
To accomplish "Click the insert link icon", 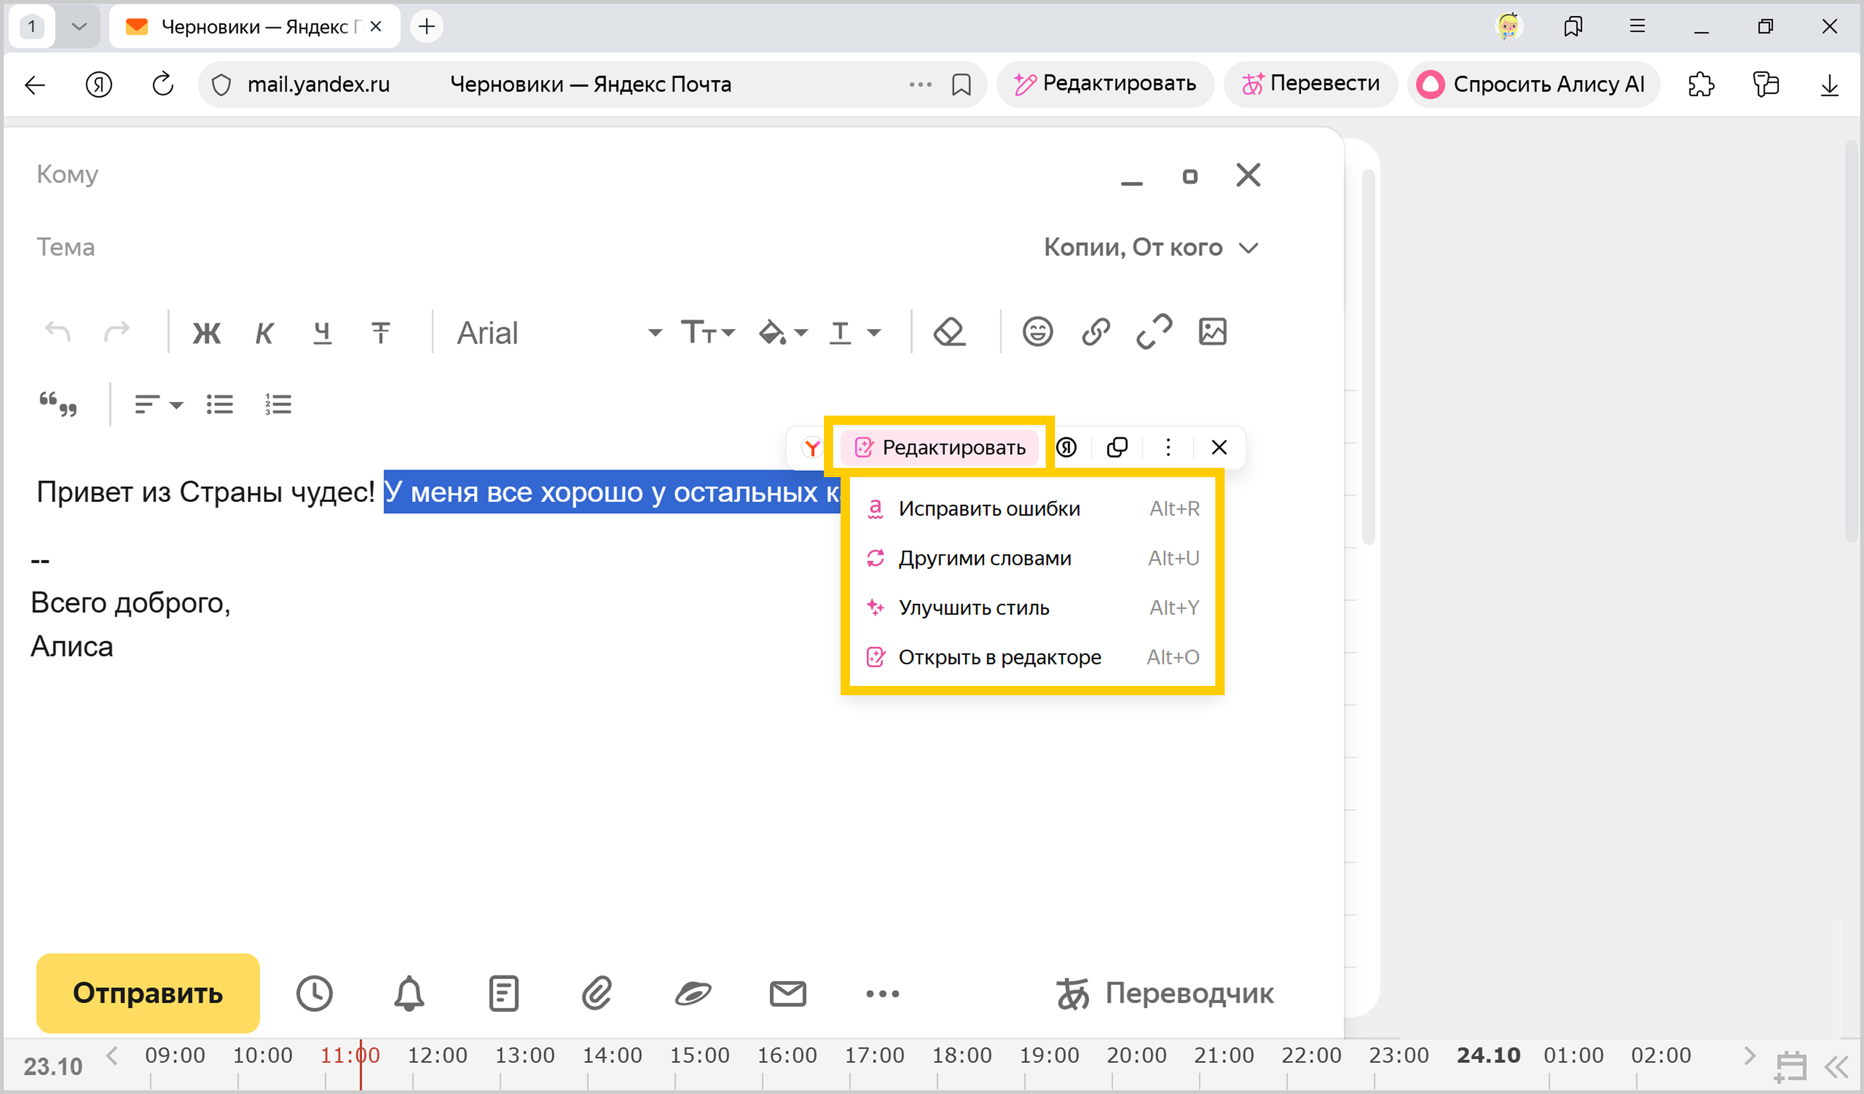I will (x=1095, y=332).
